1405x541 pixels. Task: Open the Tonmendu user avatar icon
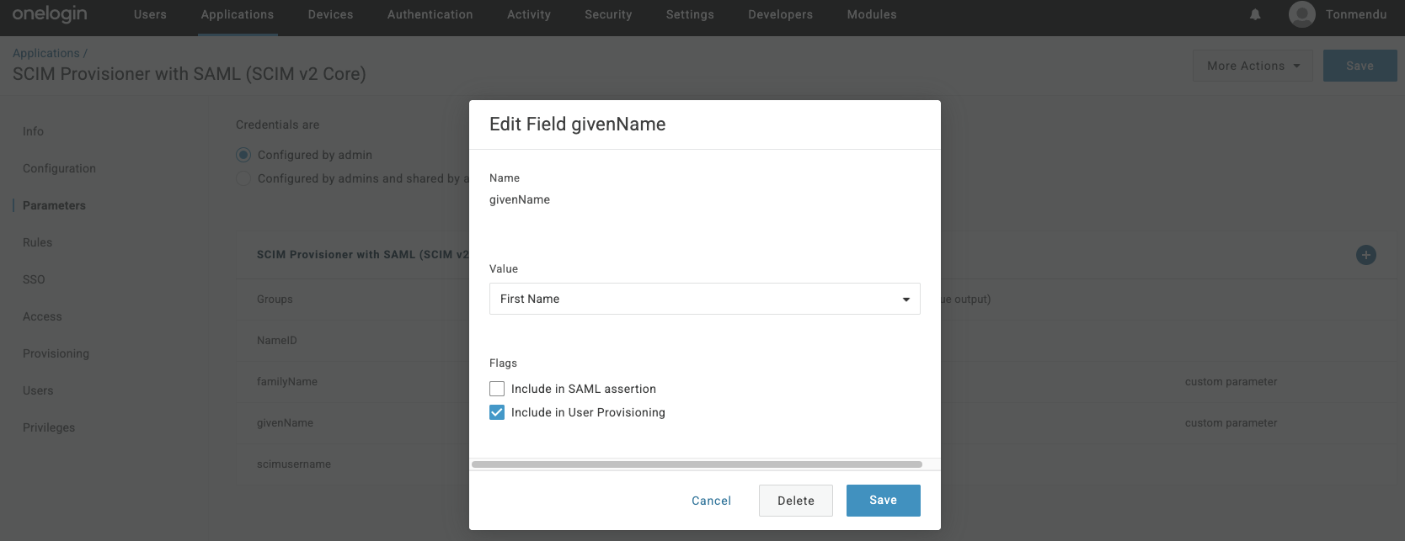point(1301,14)
